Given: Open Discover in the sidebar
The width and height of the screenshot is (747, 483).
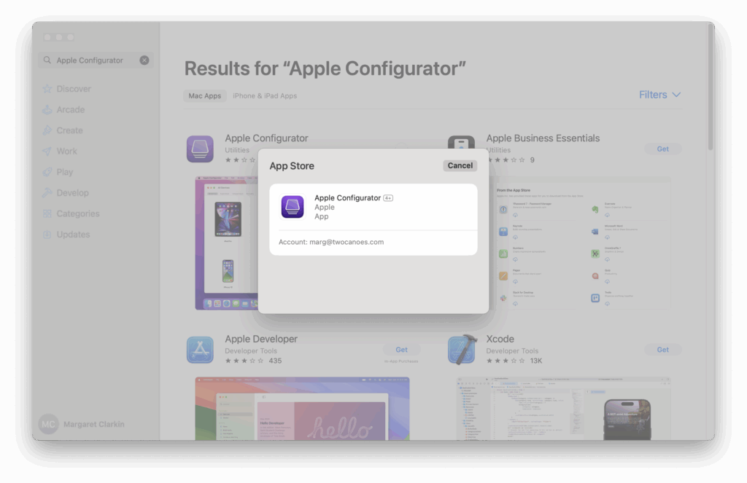Looking at the screenshot, I should point(74,88).
